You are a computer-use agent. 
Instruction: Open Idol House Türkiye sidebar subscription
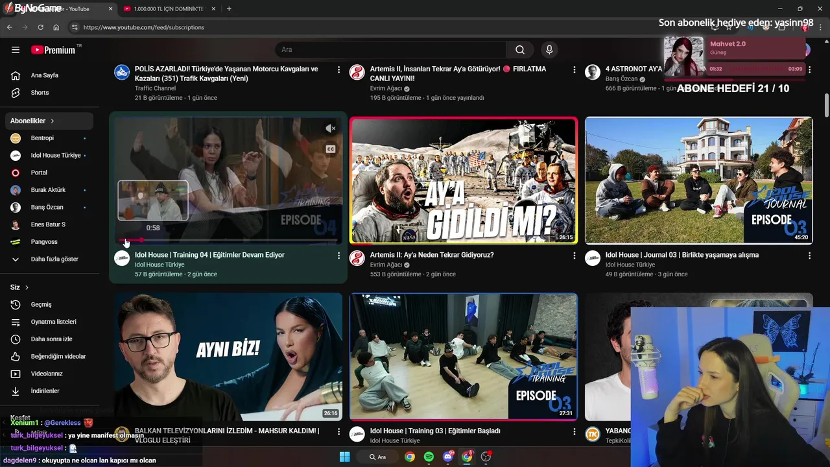49,156
